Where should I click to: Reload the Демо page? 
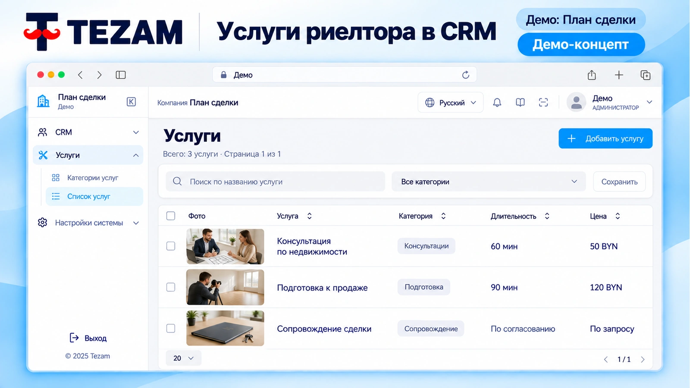coord(466,75)
